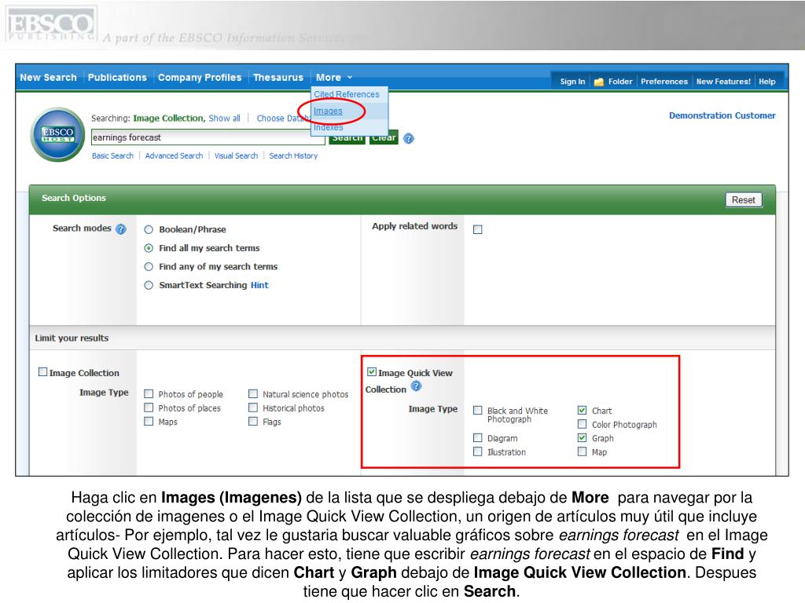This screenshot has width=805, height=603.
Task: Check Flags image type
Action: (x=253, y=421)
